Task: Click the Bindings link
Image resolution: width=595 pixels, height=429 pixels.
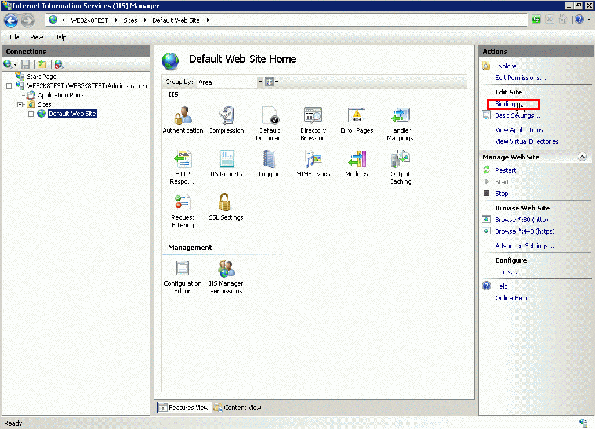Action: point(507,104)
